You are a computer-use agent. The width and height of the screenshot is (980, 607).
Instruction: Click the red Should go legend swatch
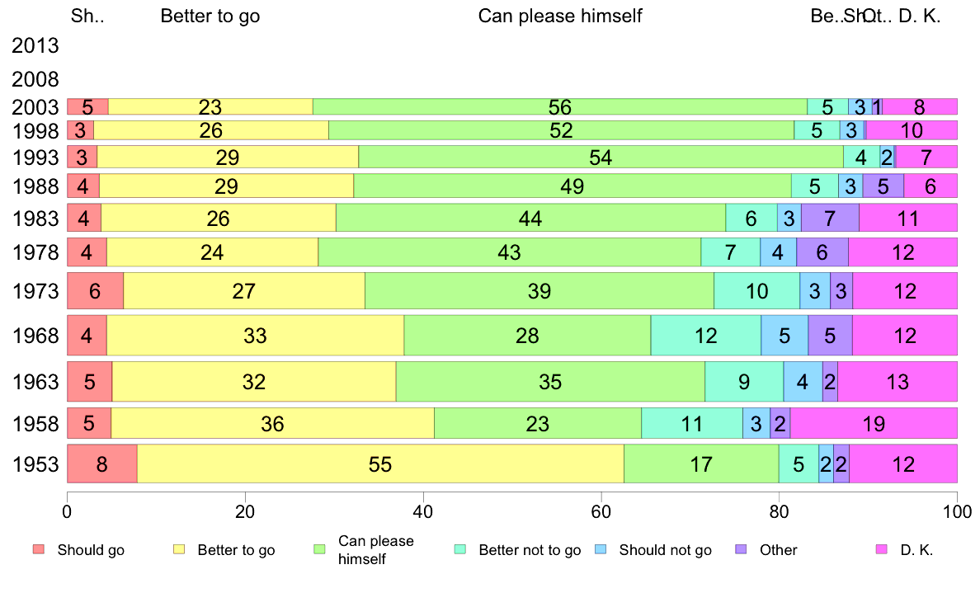click(x=39, y=549)
